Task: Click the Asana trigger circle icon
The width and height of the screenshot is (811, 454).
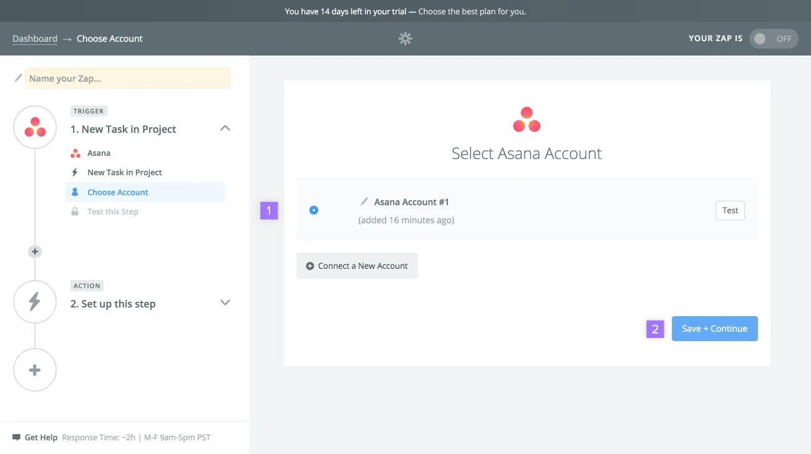Action: (35, 127)
